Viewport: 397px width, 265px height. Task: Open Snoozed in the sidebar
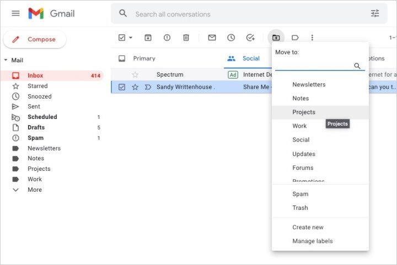coord(52,96)
